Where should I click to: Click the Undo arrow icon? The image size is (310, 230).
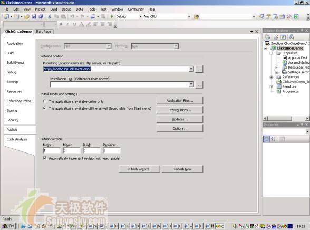(x=72, y=16)
